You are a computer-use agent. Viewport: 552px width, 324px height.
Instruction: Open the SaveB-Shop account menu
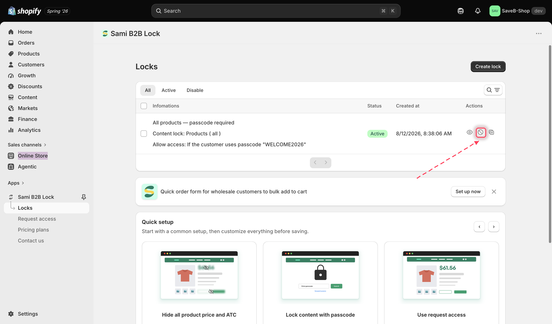pos(517,11)
